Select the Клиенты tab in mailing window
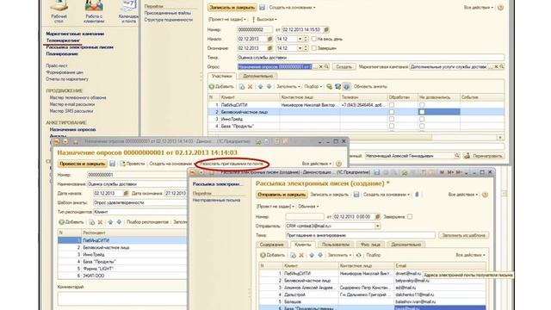Screen dimensions: 551x310 302,245
